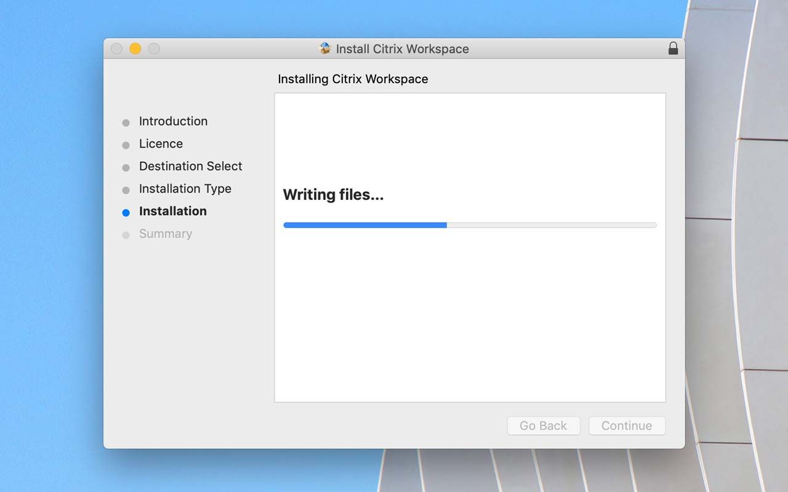Click the "Writing files..." status text
Image resolution: width=788 pixels, height=492 pixels.
click(333, 195)
